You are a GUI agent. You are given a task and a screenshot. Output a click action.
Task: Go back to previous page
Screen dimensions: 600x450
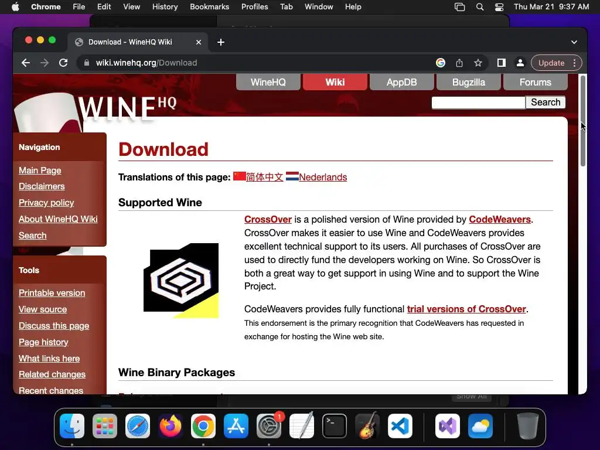26,63
